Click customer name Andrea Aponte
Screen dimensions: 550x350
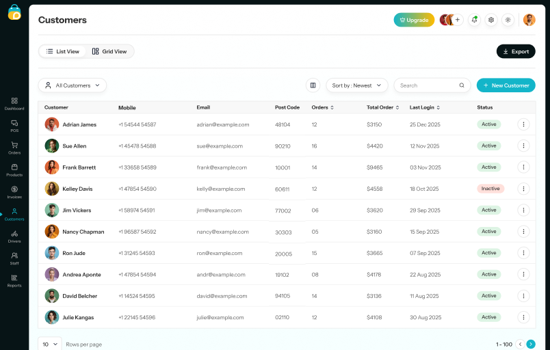pos(81,275)
